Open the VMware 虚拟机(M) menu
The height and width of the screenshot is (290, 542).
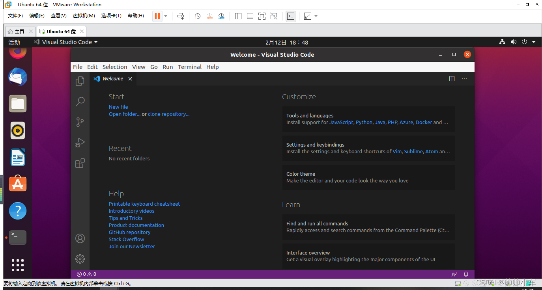click(84, 16)
